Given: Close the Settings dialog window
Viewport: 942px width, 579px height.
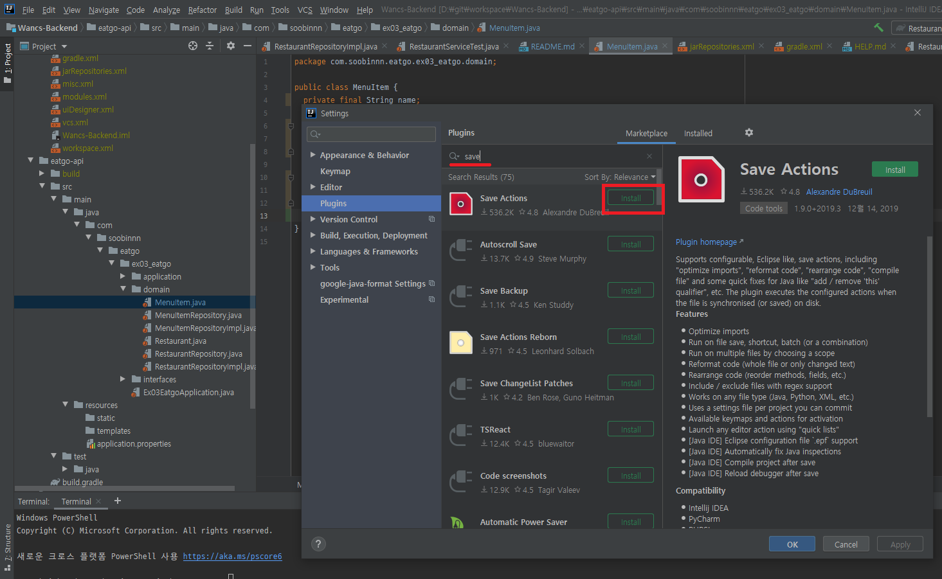Looking at the screenshot, I should click(918, 112).
